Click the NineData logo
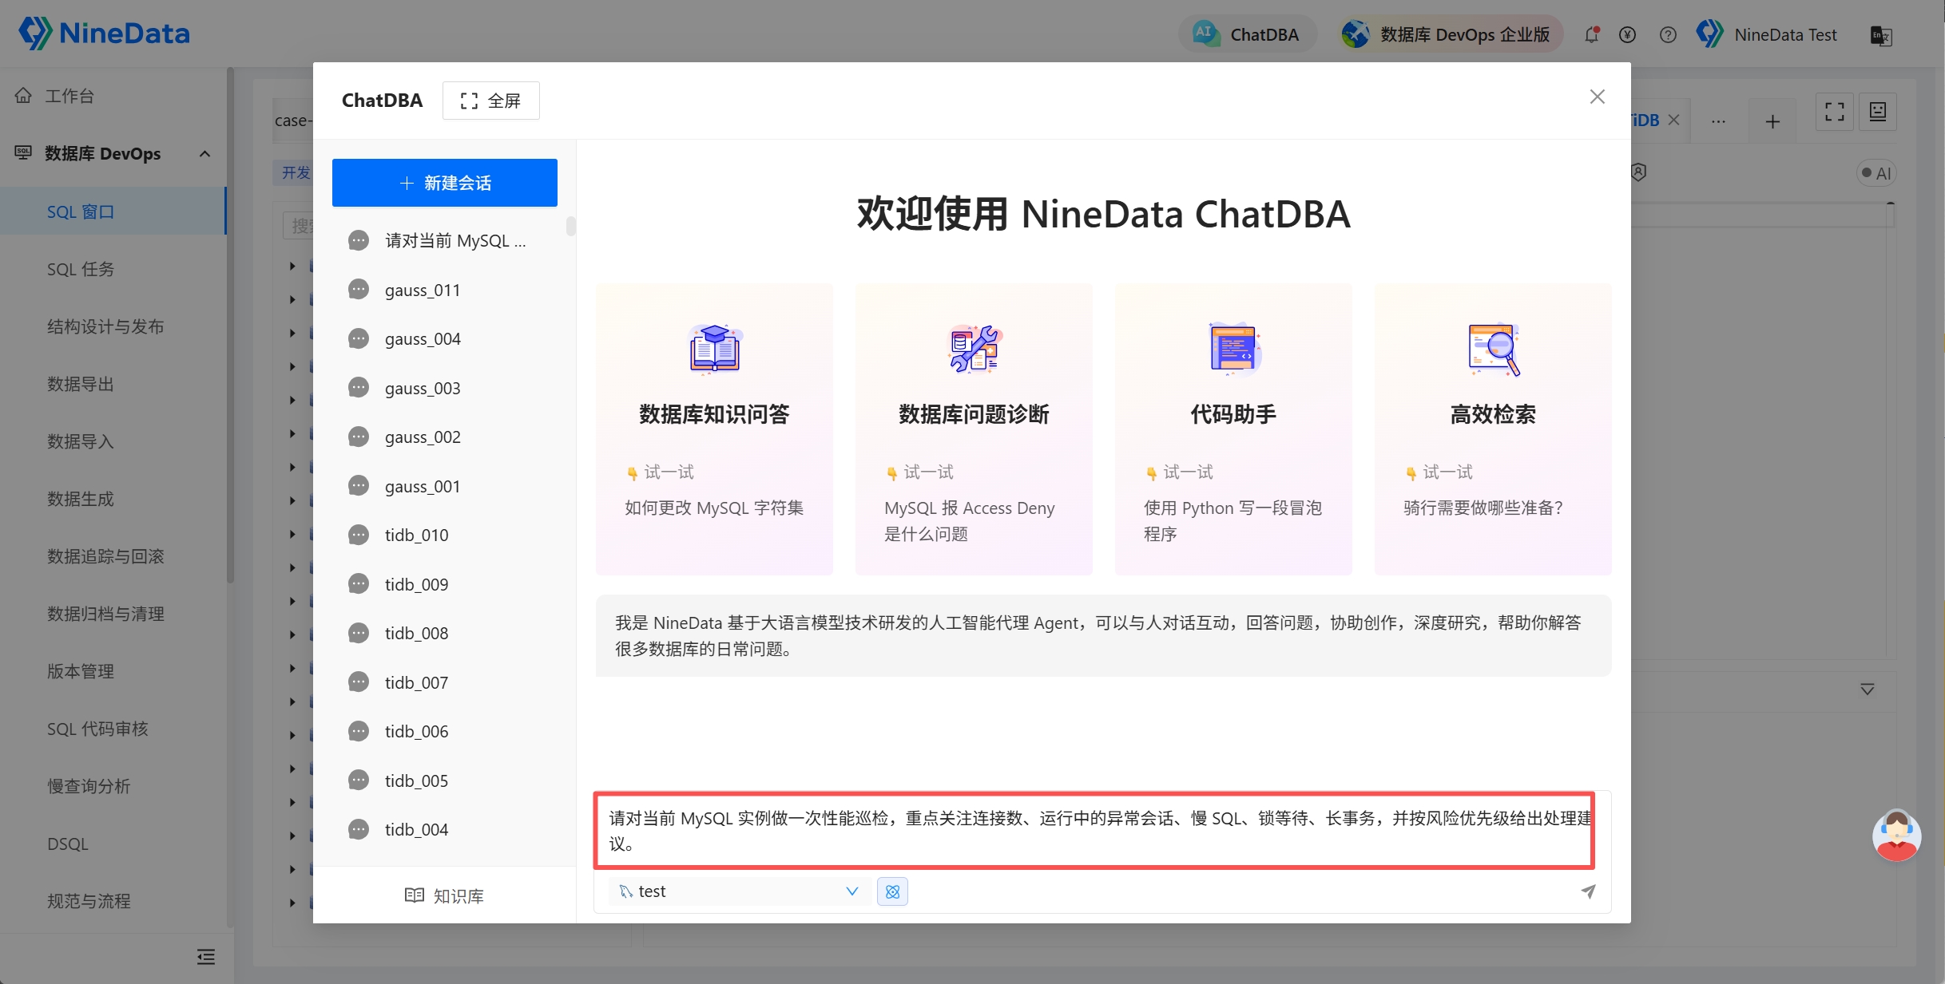The height and width of the screenshot is (984, 1945). [104, 34]
